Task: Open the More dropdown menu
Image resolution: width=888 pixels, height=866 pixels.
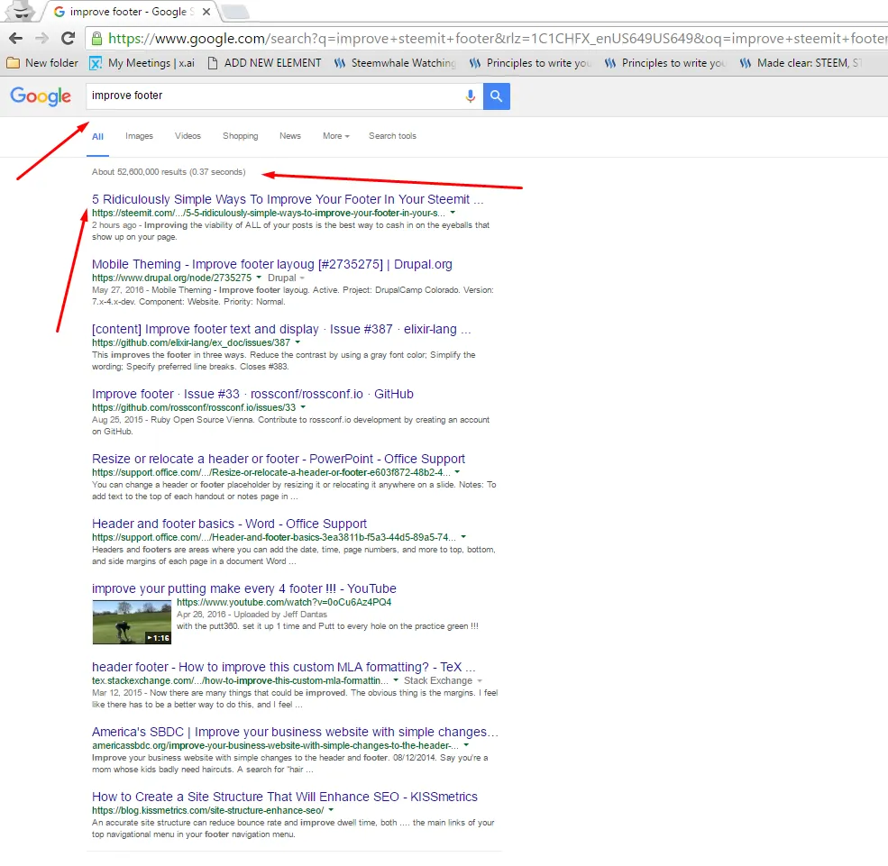Action: click(x=336, y=136)
